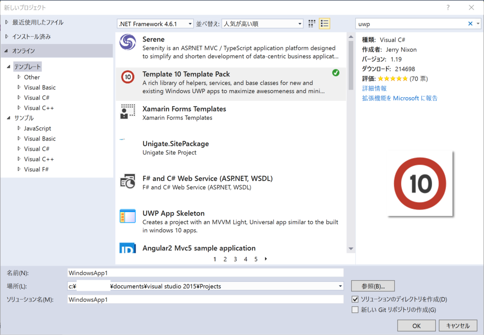Collapse the オンライン section
Viewport: 484px width, 335px height.
coord(7,50)
